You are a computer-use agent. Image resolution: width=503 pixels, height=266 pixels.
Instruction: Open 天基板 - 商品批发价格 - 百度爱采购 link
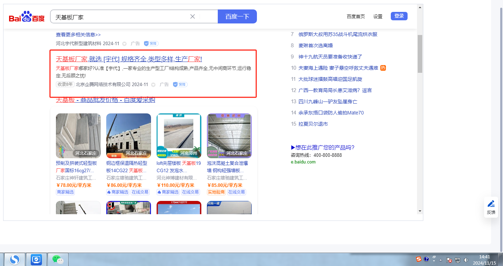pyautogui.click(x=106, y=100)
